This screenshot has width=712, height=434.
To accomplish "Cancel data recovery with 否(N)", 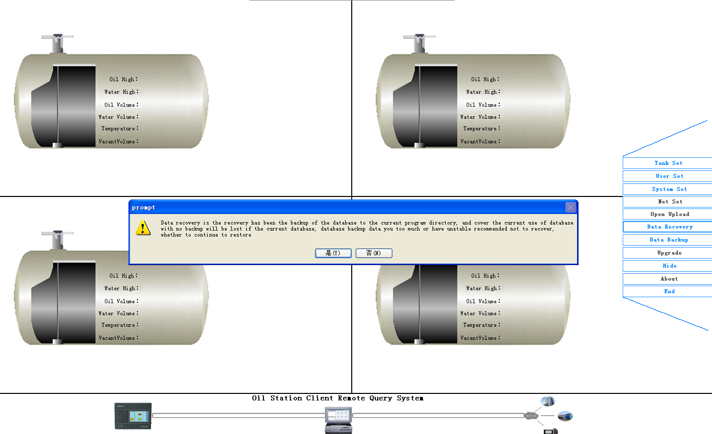I will point(373,253).
